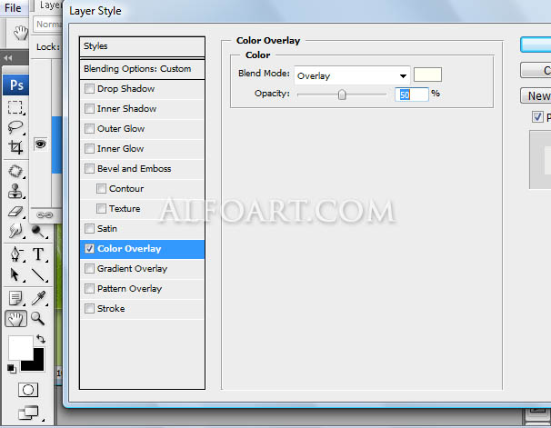The width and height of the screenshot is (551, 428).
Task: Open Layers panel blending mode dropdown
Action: click(x=48, y=25)
